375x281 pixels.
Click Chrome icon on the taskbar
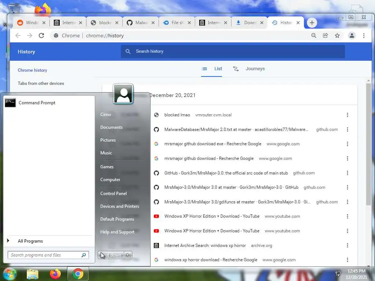[x=78, y=274]
